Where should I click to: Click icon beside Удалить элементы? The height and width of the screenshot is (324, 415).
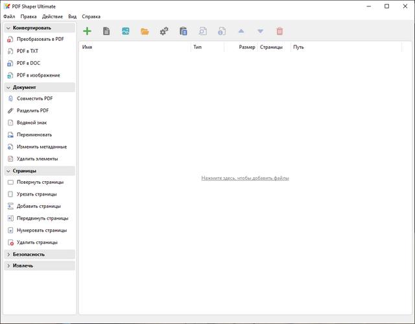(x=10, y=159)
